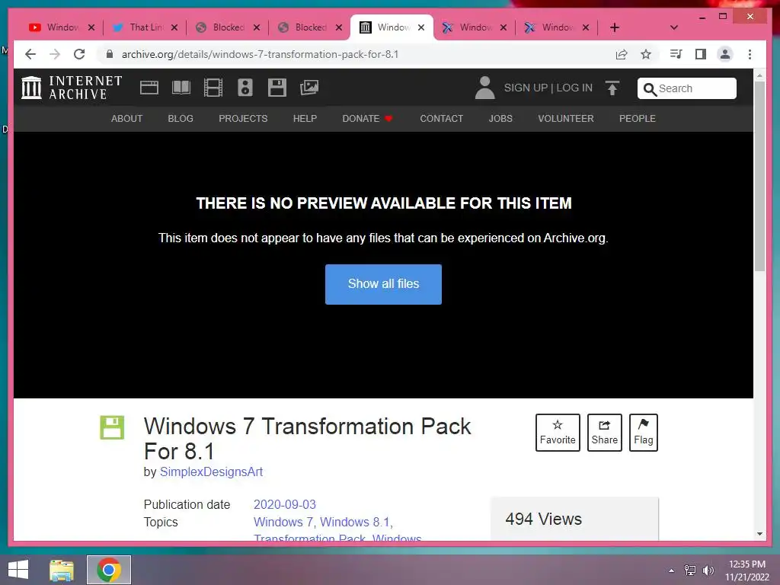This screenshot has height=585, width=780.
Task: Open the Windows Start button
Action: pos(18,570)
